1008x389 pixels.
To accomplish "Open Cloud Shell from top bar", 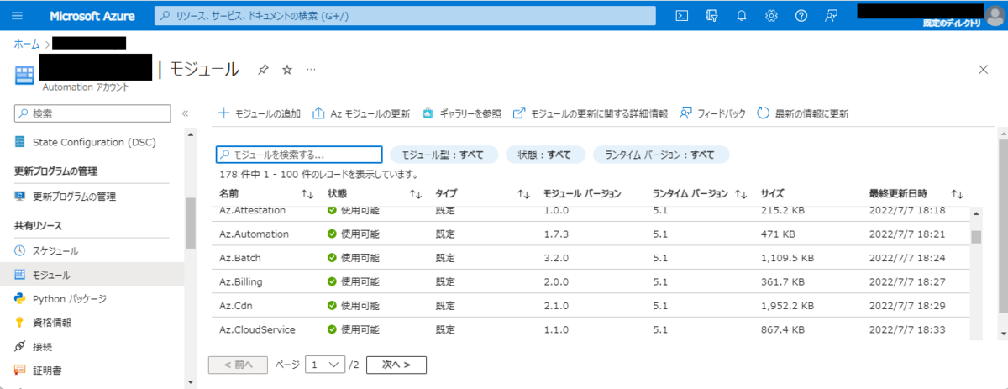I will click(x=683, y=16).
